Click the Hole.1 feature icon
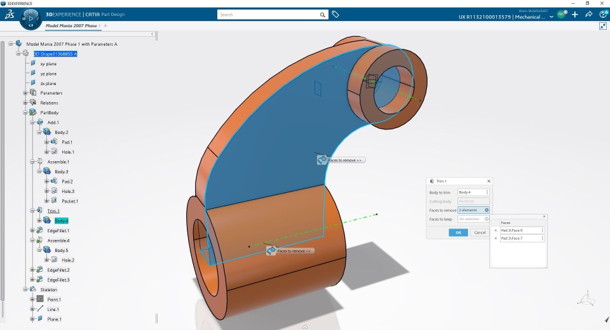The height and width of the screenshot is (330, 610). pos(54,152)
